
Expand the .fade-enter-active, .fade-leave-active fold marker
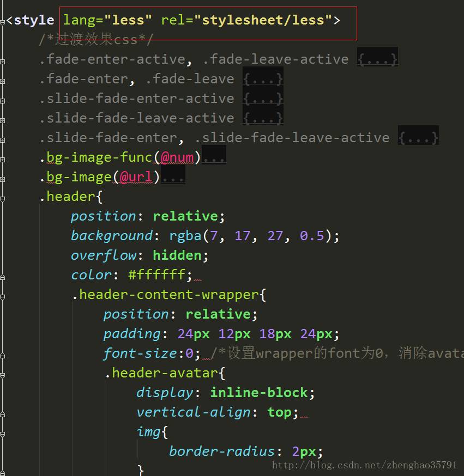coord(2,62)
